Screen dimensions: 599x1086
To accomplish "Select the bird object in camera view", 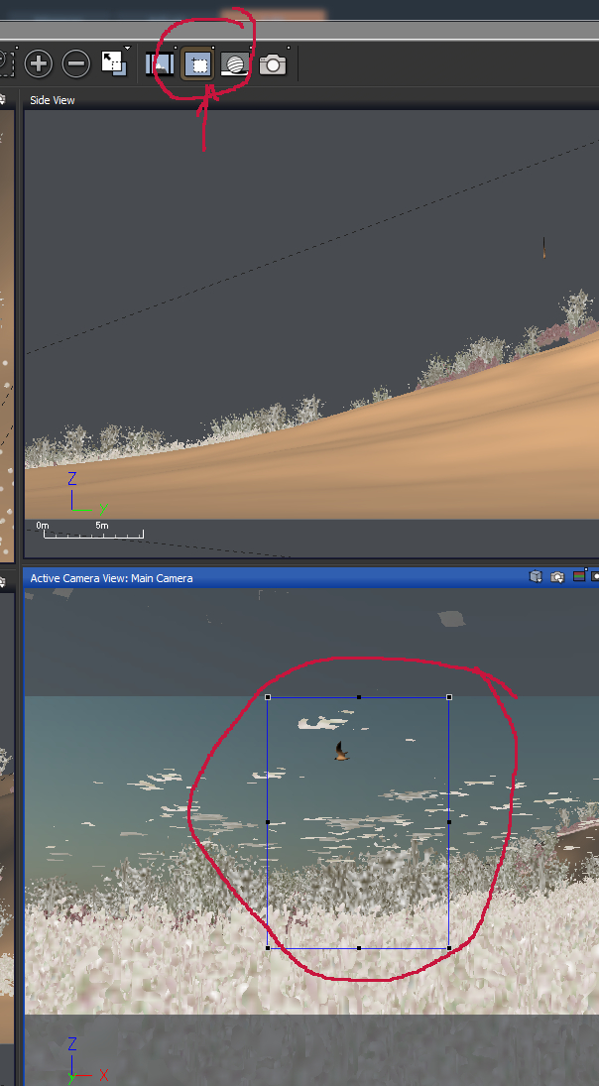I will (341, 752).
